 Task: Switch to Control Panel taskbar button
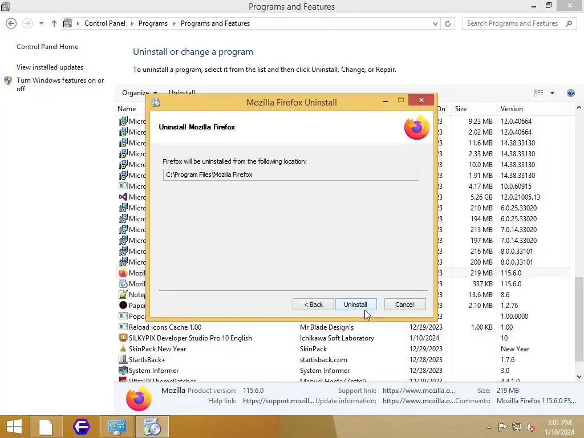(116, 427)
